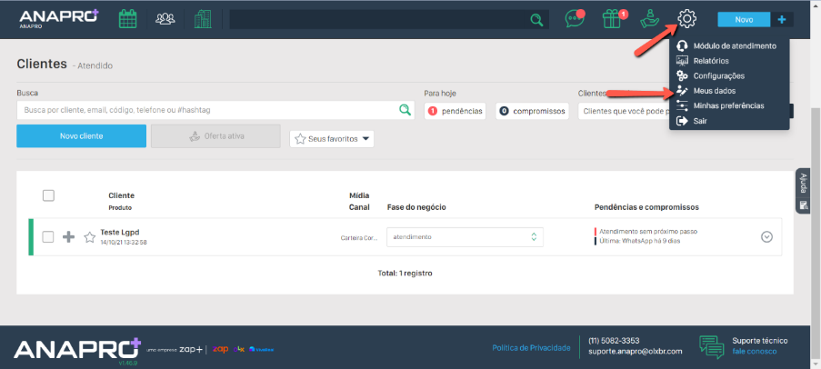Tick the checkbox for Teste Lgpd row
The image size is (821, 369).
coord(47,236)
